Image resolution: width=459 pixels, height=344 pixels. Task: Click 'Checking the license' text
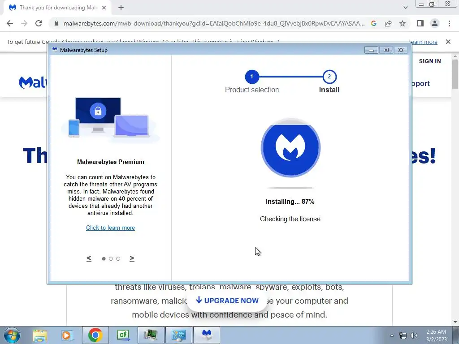[290, 219]
